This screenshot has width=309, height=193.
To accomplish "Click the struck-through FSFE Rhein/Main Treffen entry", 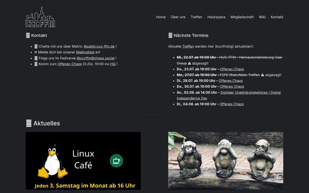I will 218,75.
